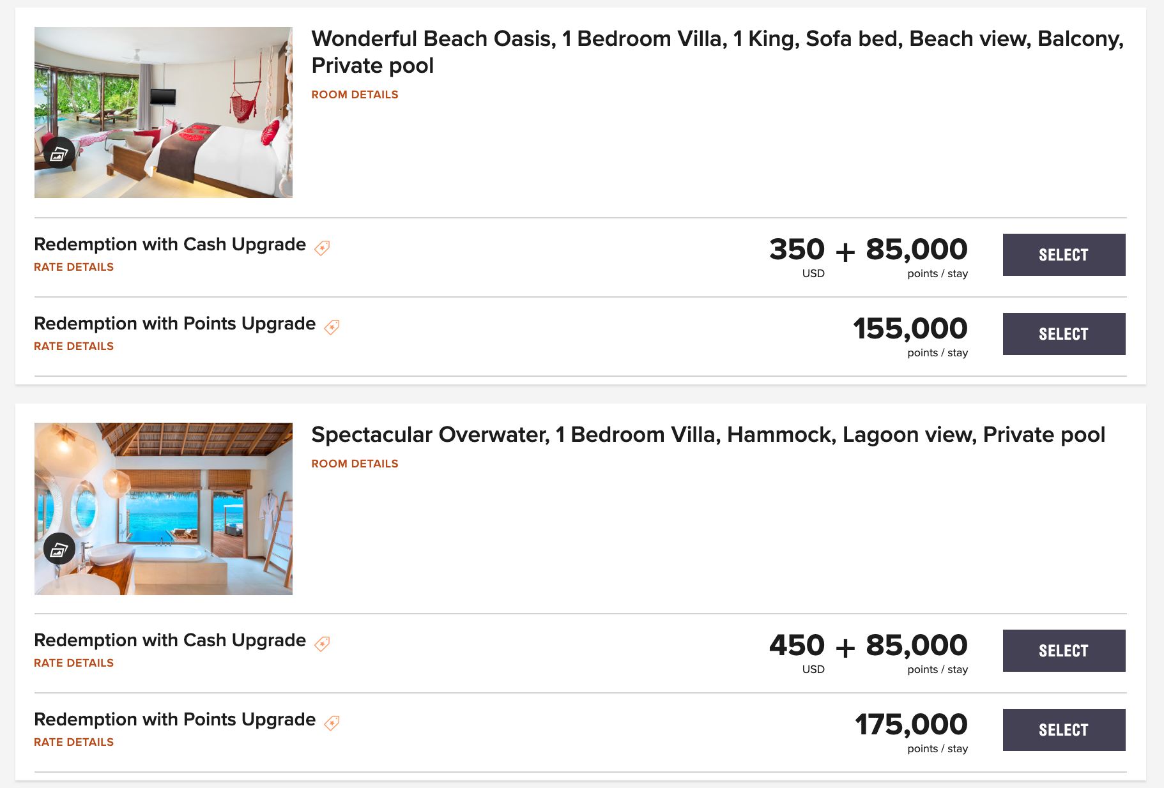View Rate Details for Beach Oasis Cash Upgrade
This screenshot has width=1164, height=788.
point(73,267)
